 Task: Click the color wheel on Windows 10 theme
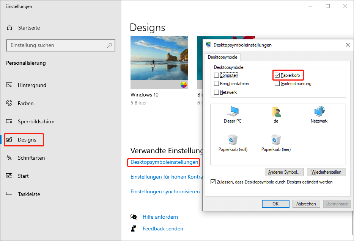click(x=184, y=85)
